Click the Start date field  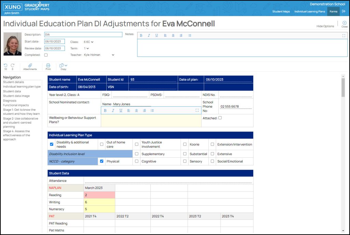(54, 42)
